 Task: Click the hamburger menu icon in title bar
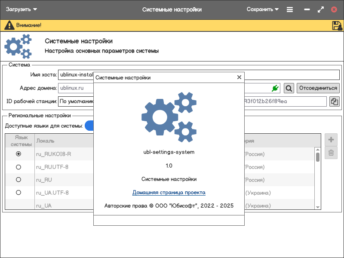[290, 9]
